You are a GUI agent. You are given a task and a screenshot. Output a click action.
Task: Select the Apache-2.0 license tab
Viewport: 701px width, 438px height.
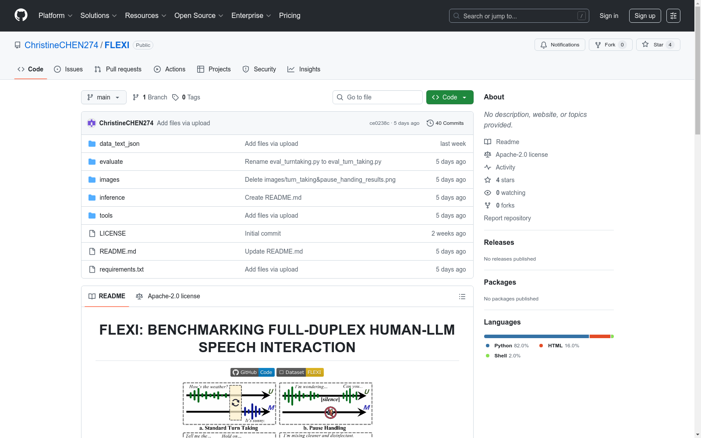pos(168,297)
